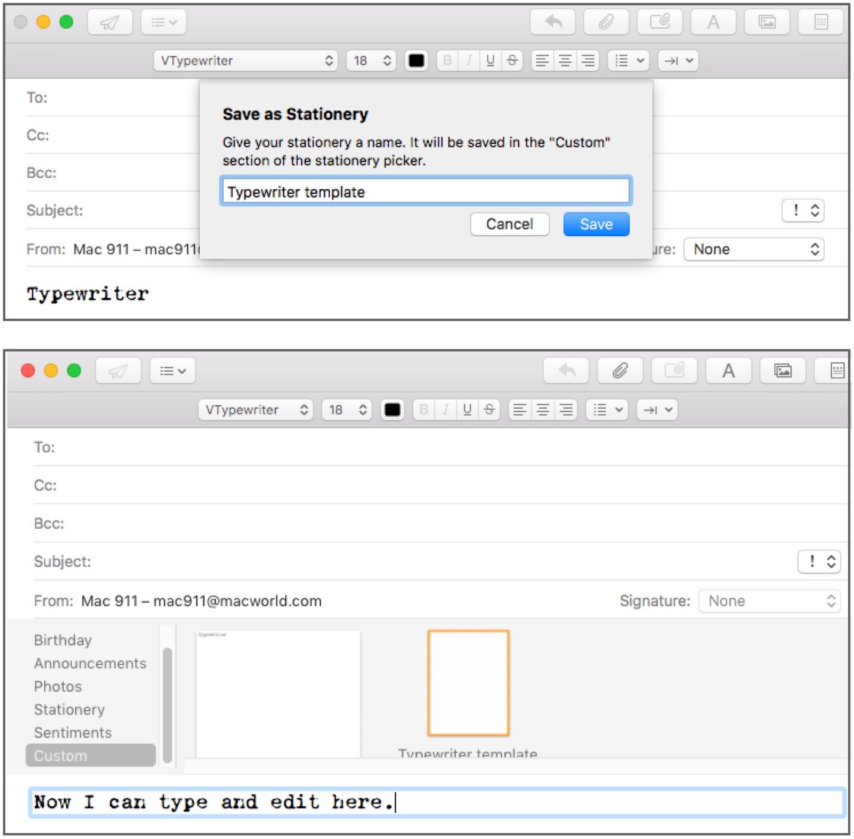Click message body text in bottom window
Viewport: 854px width, 839px height.
(214, 802)
